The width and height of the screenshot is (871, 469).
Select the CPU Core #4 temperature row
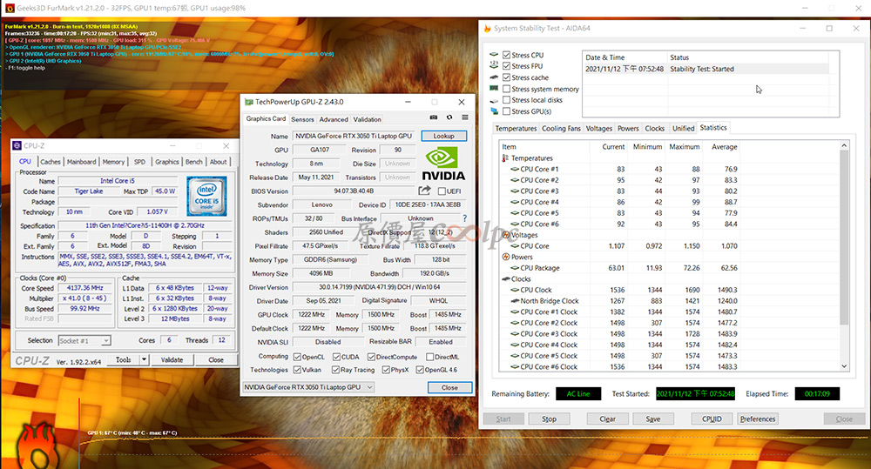point(619,202)
